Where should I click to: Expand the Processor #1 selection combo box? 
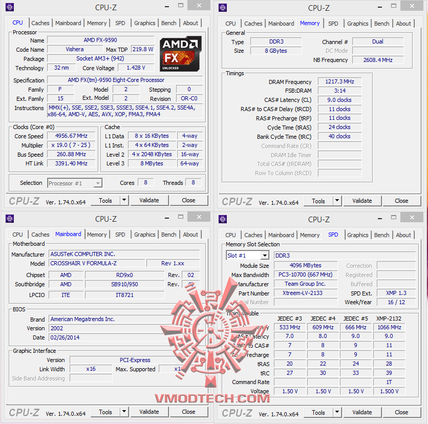pyautogui.click(x=98, y=183)
